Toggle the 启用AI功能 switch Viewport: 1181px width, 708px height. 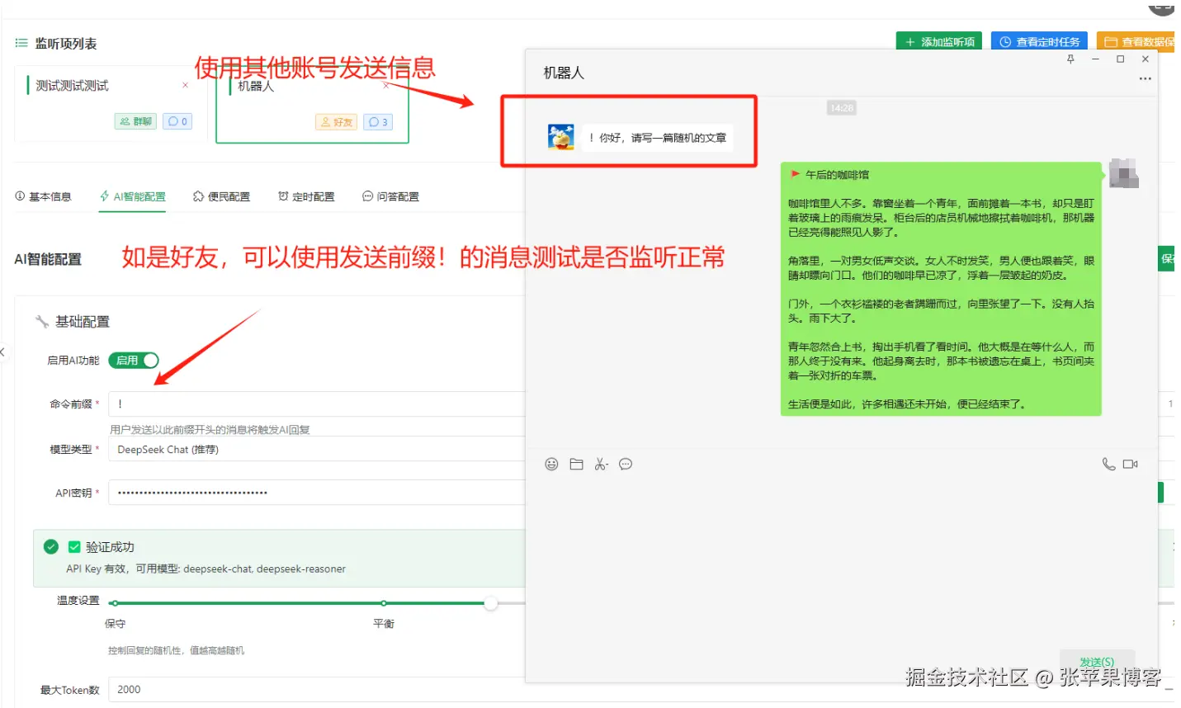(x=133, y=360)
